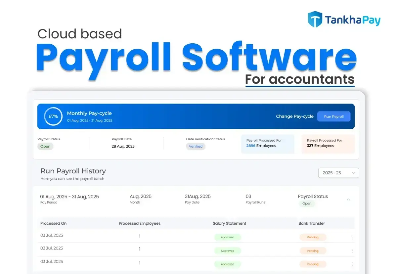Click the Salary Statement column header
This screenshot has width=397, height=274.
[230, 223]
